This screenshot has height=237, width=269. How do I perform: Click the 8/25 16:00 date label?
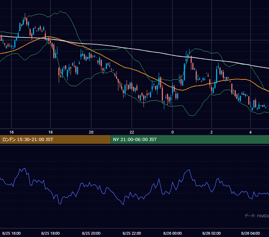pos(11,233)
